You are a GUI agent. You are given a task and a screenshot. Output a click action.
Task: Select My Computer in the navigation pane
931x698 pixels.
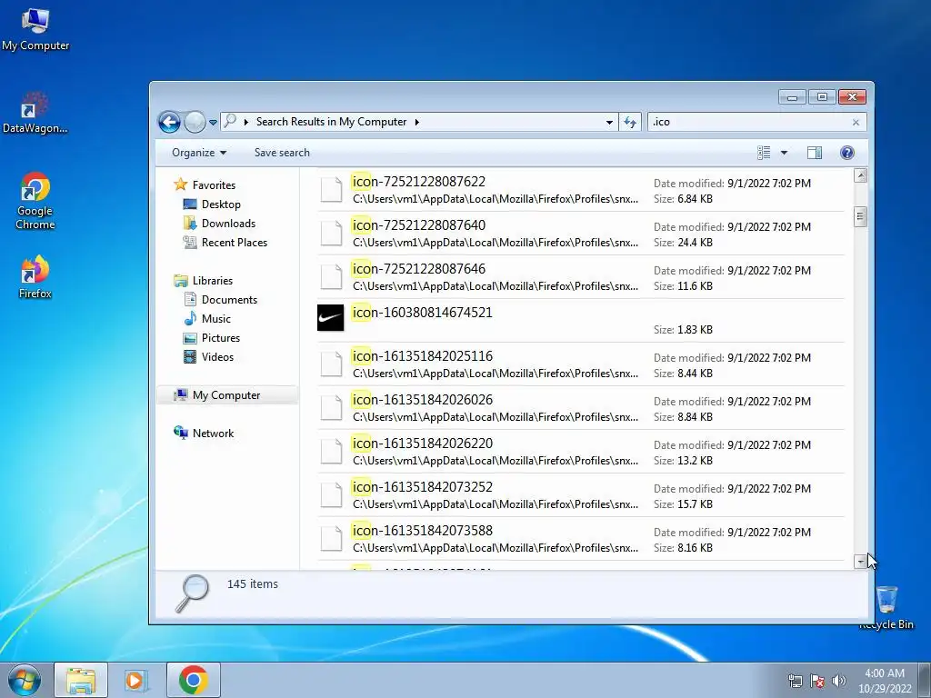pyautogui.click(x=226, y=395)
